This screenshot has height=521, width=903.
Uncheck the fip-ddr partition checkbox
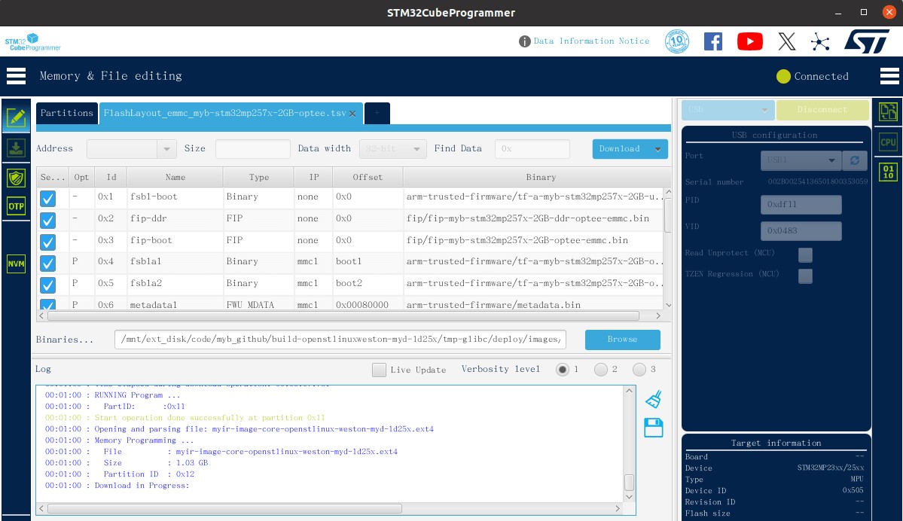(47, 220)
